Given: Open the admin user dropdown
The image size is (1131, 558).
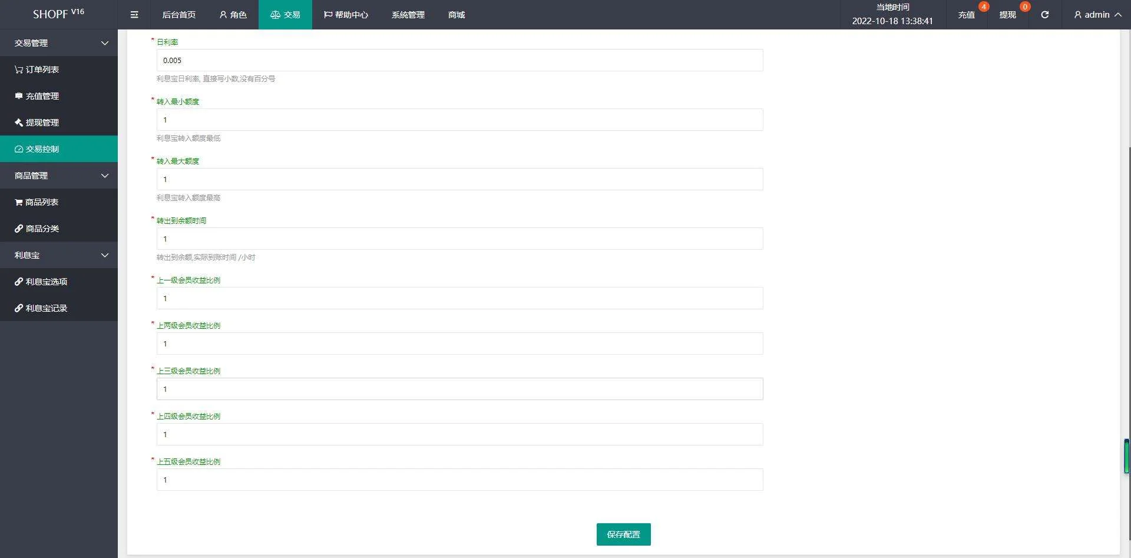Looking at the screenshot, I should pos(1097,15).
